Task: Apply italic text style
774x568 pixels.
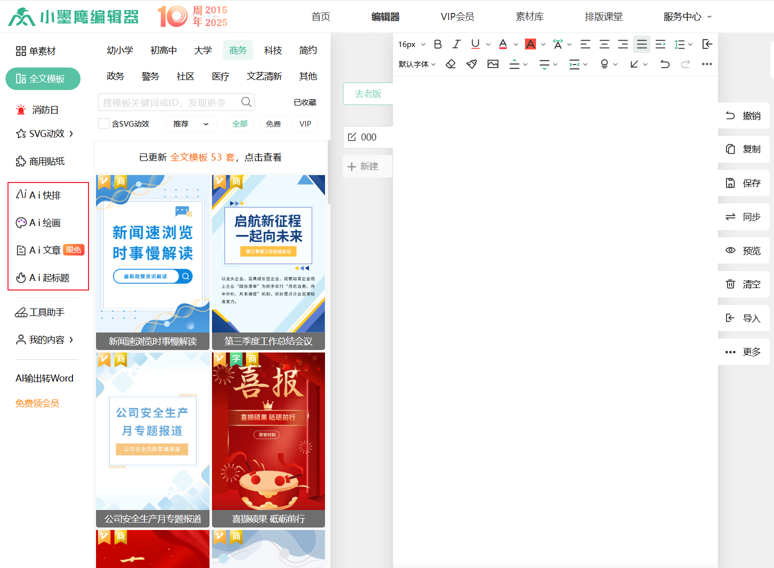Action: pyautogui.click(x=456, y=44)
